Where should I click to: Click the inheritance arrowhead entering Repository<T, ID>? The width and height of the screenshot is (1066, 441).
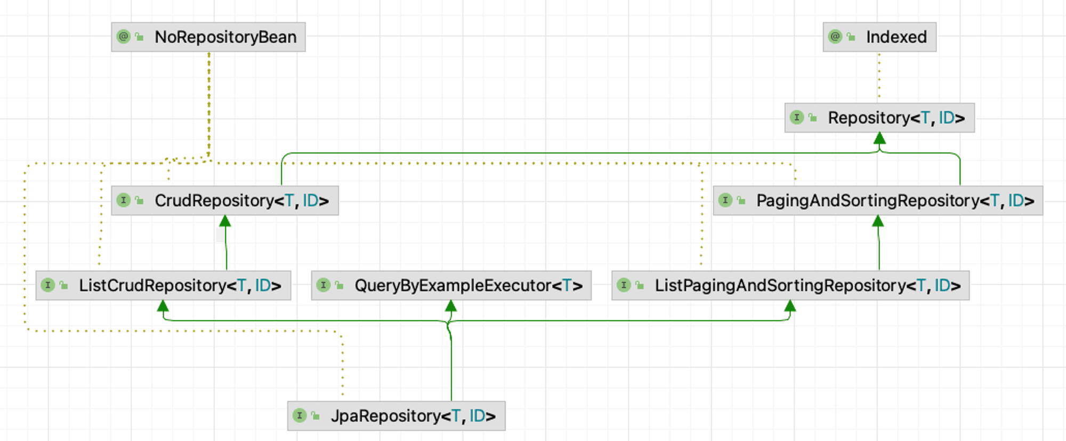[x=880, y=138]
